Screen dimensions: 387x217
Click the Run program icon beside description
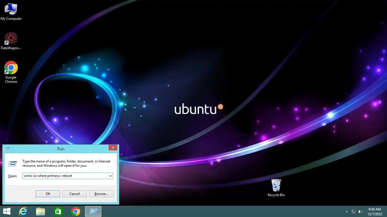[x=12, y=164]
